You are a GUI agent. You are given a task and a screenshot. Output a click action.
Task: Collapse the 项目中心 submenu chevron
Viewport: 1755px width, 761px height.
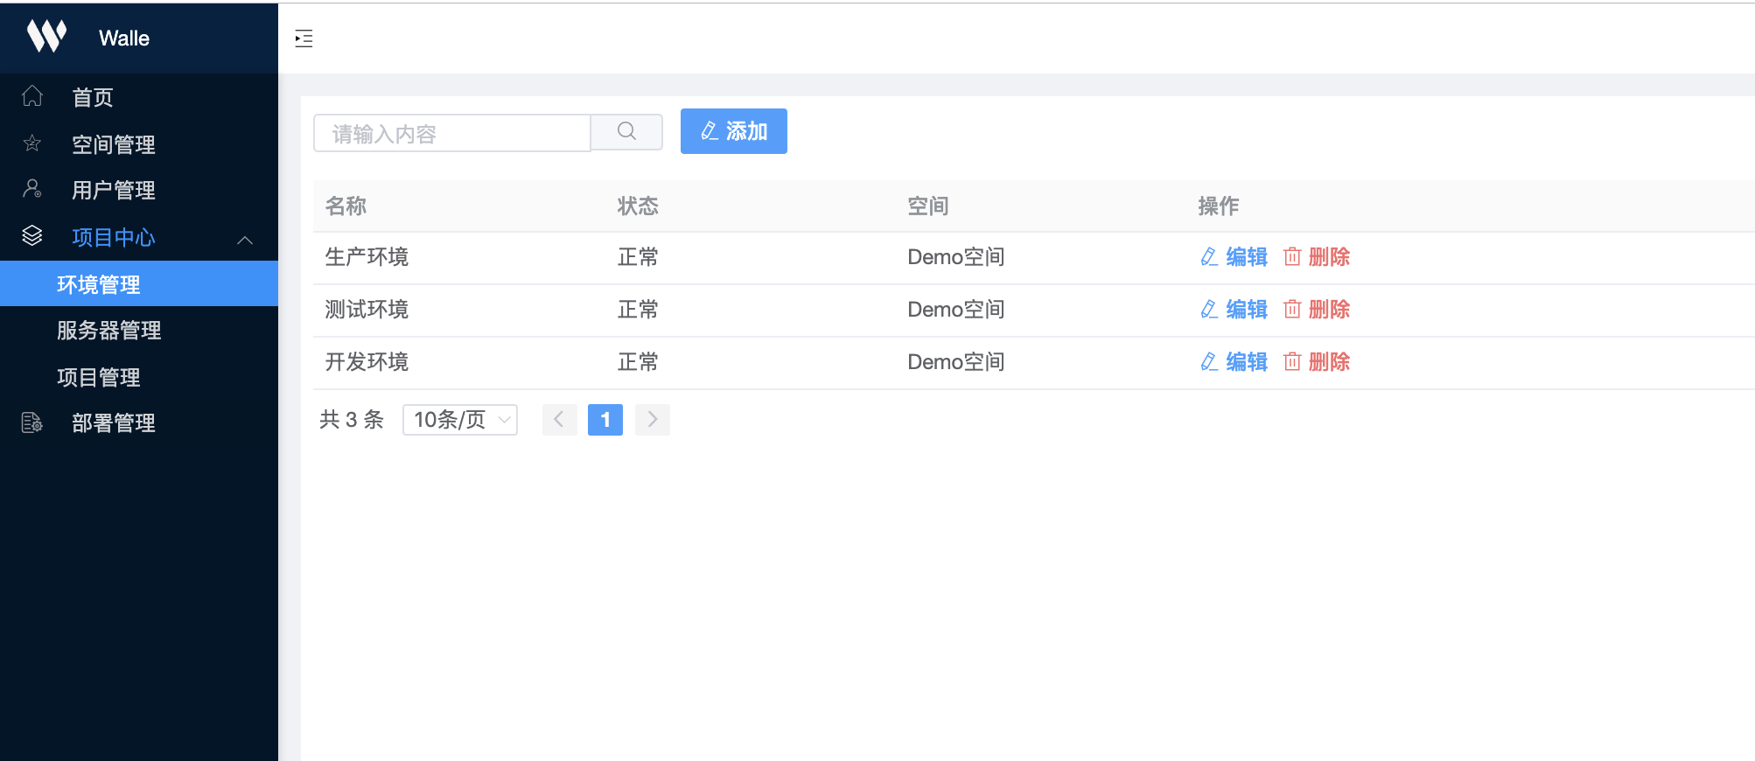tap(245, 240)
